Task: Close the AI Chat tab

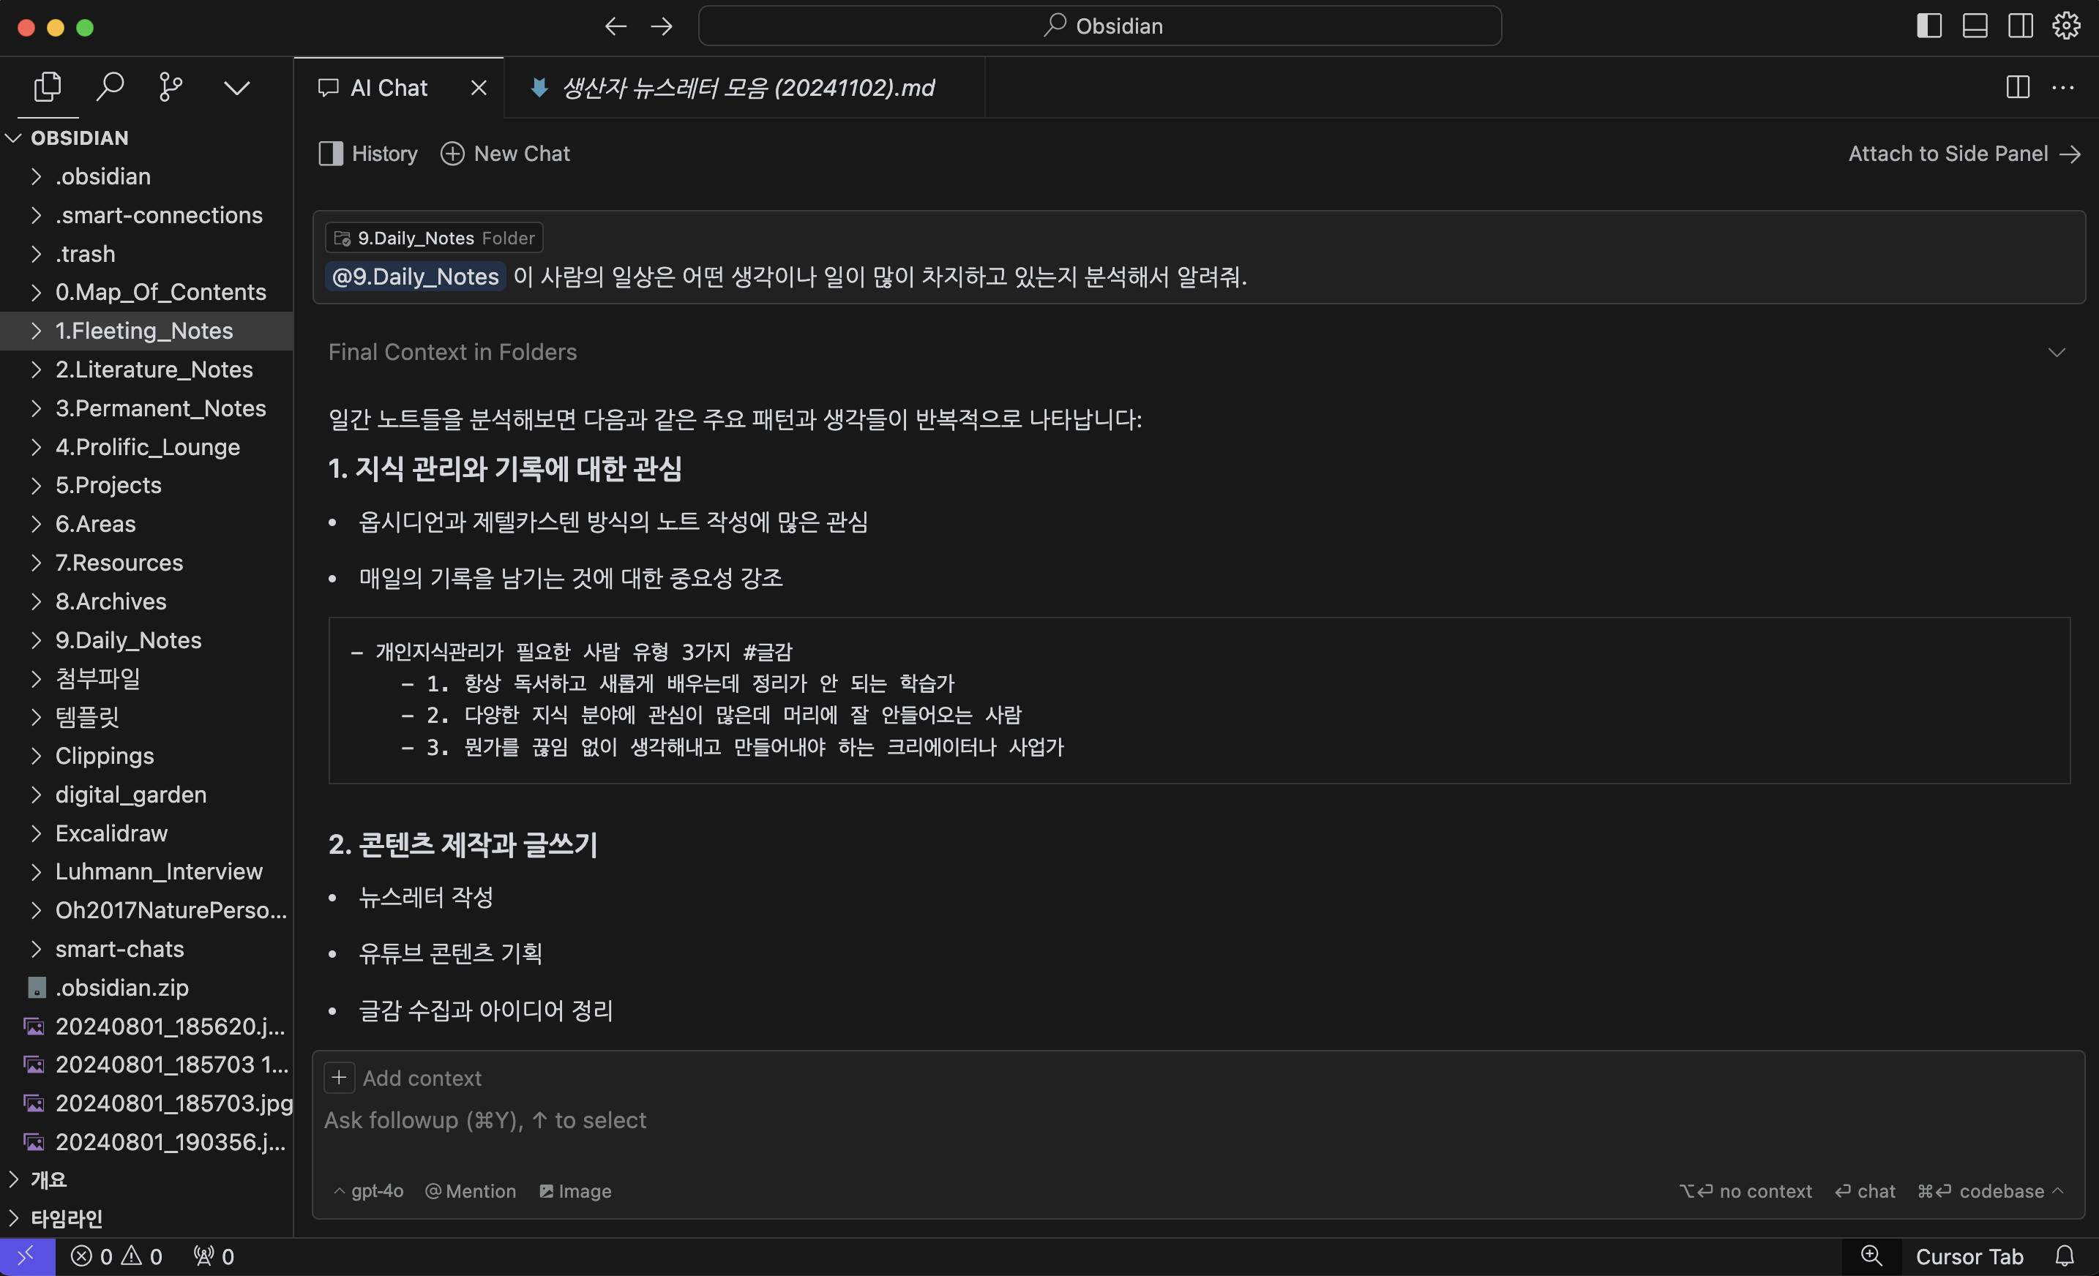Action: point(479,88)
